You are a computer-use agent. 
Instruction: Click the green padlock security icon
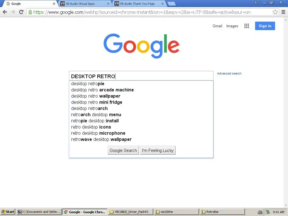coord(30,12)
